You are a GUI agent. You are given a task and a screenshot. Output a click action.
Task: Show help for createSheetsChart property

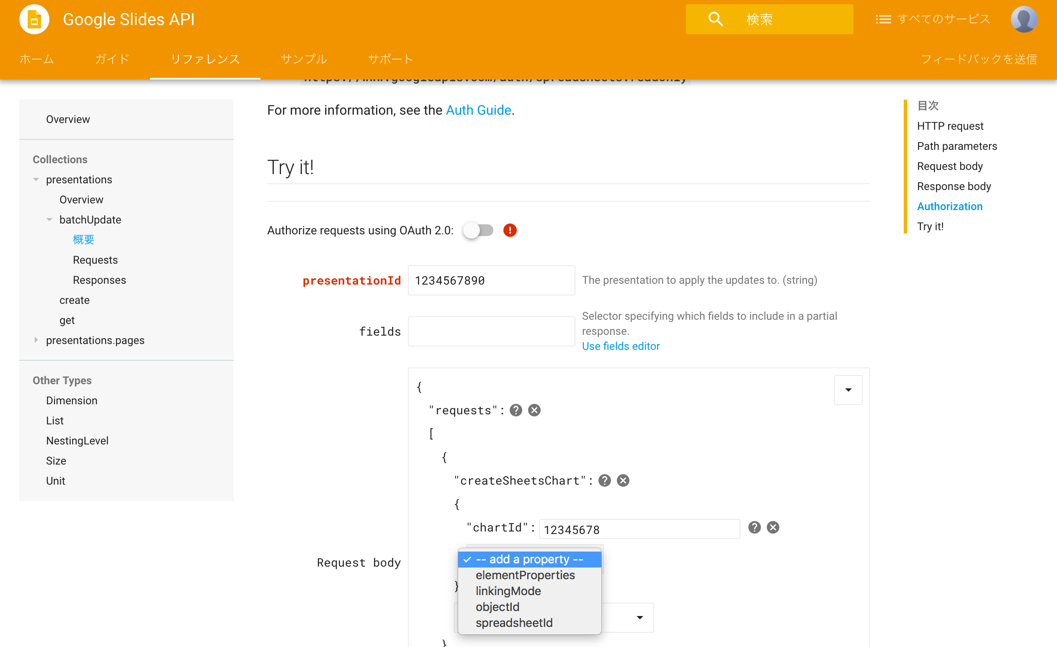coord(604,480)
